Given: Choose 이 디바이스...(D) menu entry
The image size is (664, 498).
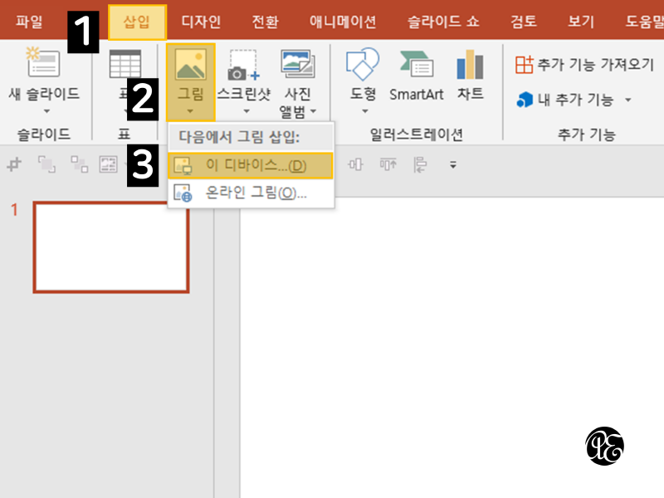Looking at the screenshot, I should [251, 165].
